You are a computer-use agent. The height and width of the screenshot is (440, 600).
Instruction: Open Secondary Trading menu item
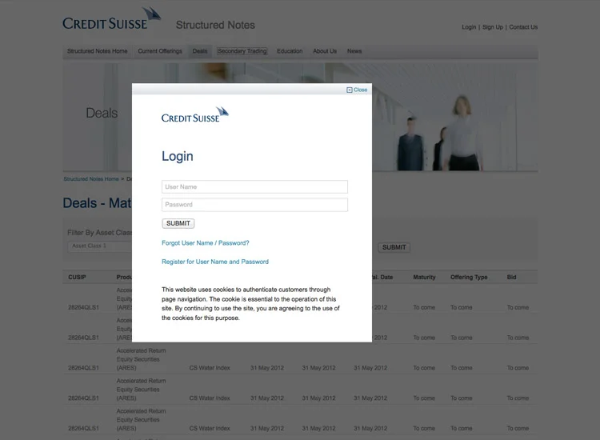click(242, 51)
